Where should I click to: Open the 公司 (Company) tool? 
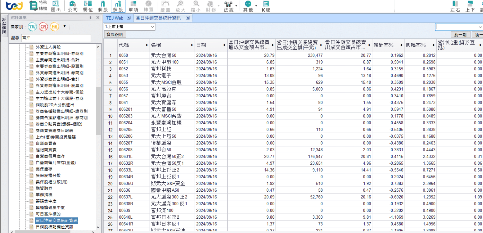pos(73,6)
